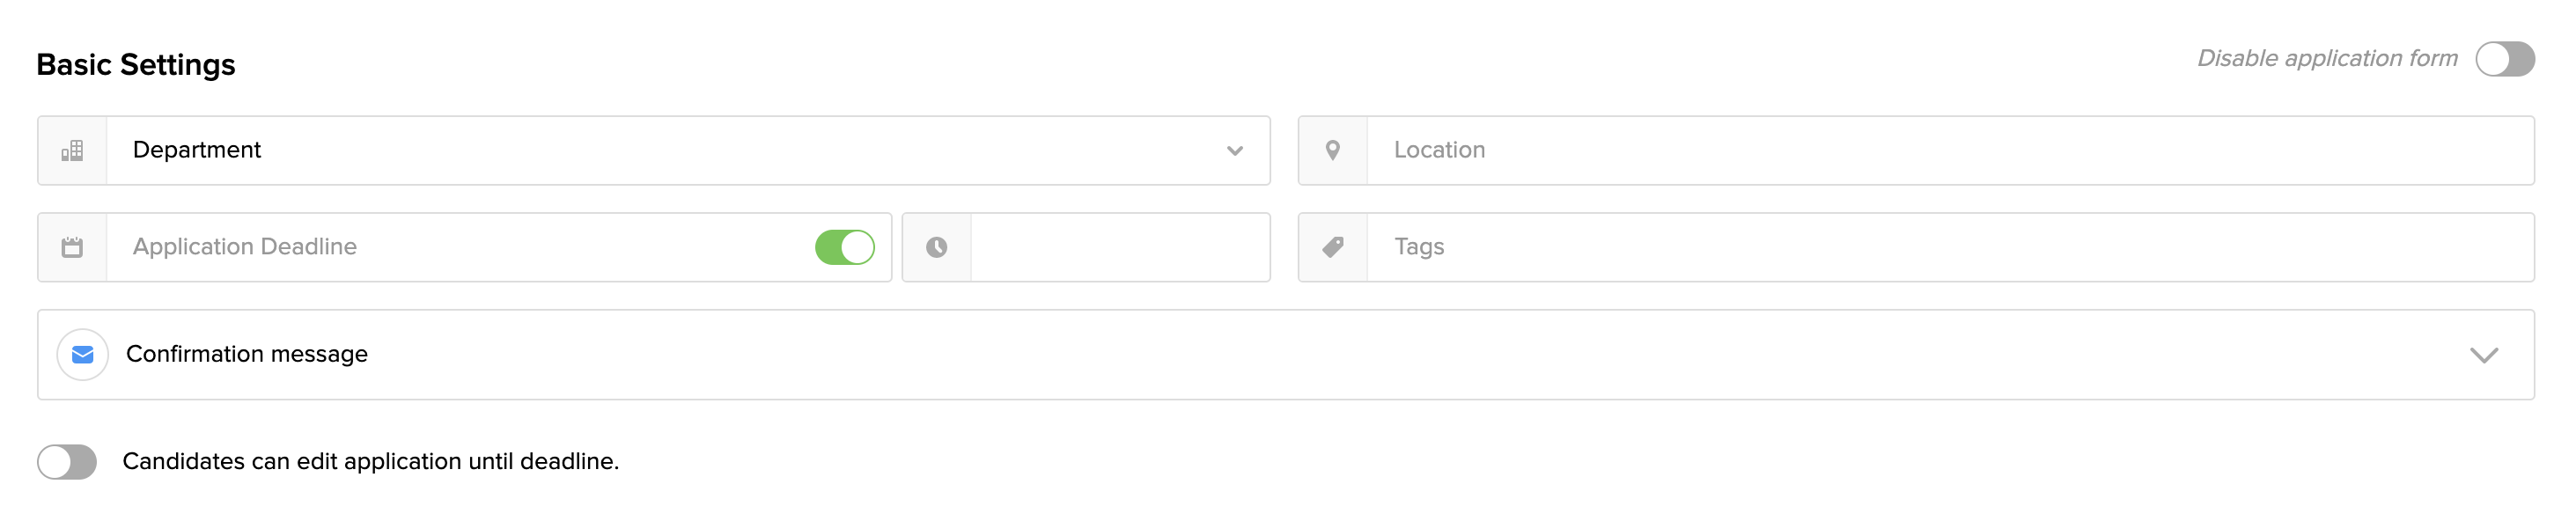This screenshot has width=2576, height=521.
Task: Click "Candidates can edit application until deadline" text
Action: 371,462
